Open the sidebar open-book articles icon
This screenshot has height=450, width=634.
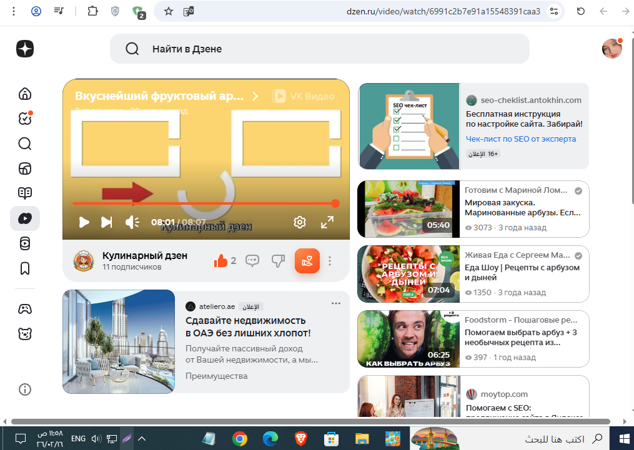[x=25, y=193]
